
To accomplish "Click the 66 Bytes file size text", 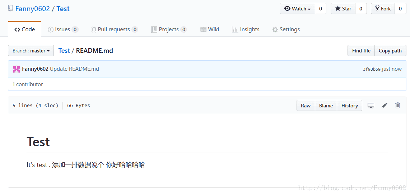I will pos(78,106).
